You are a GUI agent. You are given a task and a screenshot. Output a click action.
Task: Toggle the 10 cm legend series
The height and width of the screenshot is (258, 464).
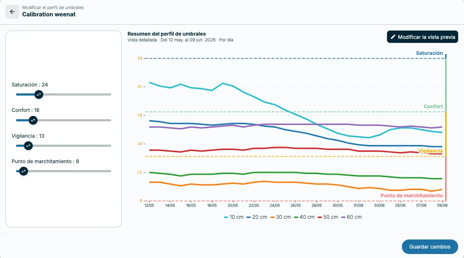(x=233, y=217)
